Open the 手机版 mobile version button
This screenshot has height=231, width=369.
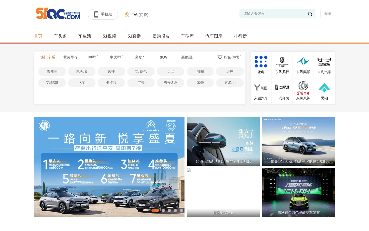pyautogui.click(x=103, y=14)
